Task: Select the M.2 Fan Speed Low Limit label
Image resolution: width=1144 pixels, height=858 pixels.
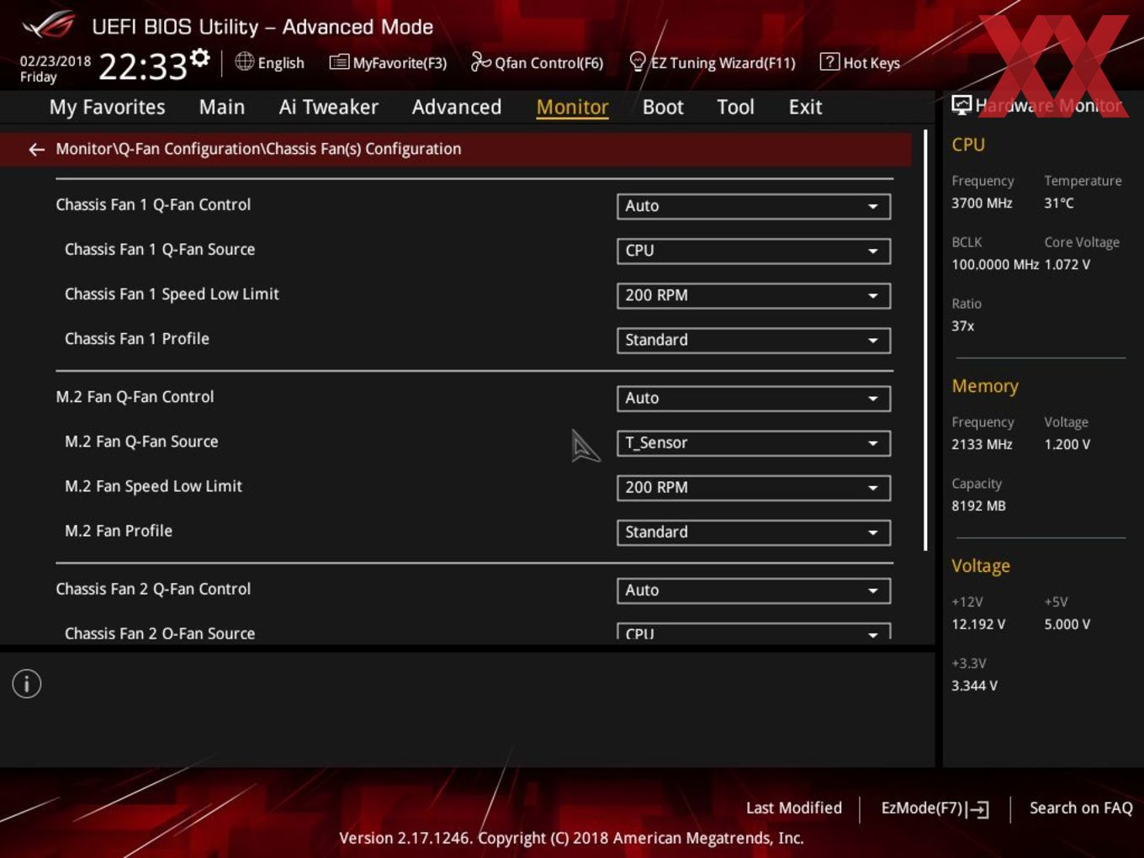Action: (x=153, y=486)
